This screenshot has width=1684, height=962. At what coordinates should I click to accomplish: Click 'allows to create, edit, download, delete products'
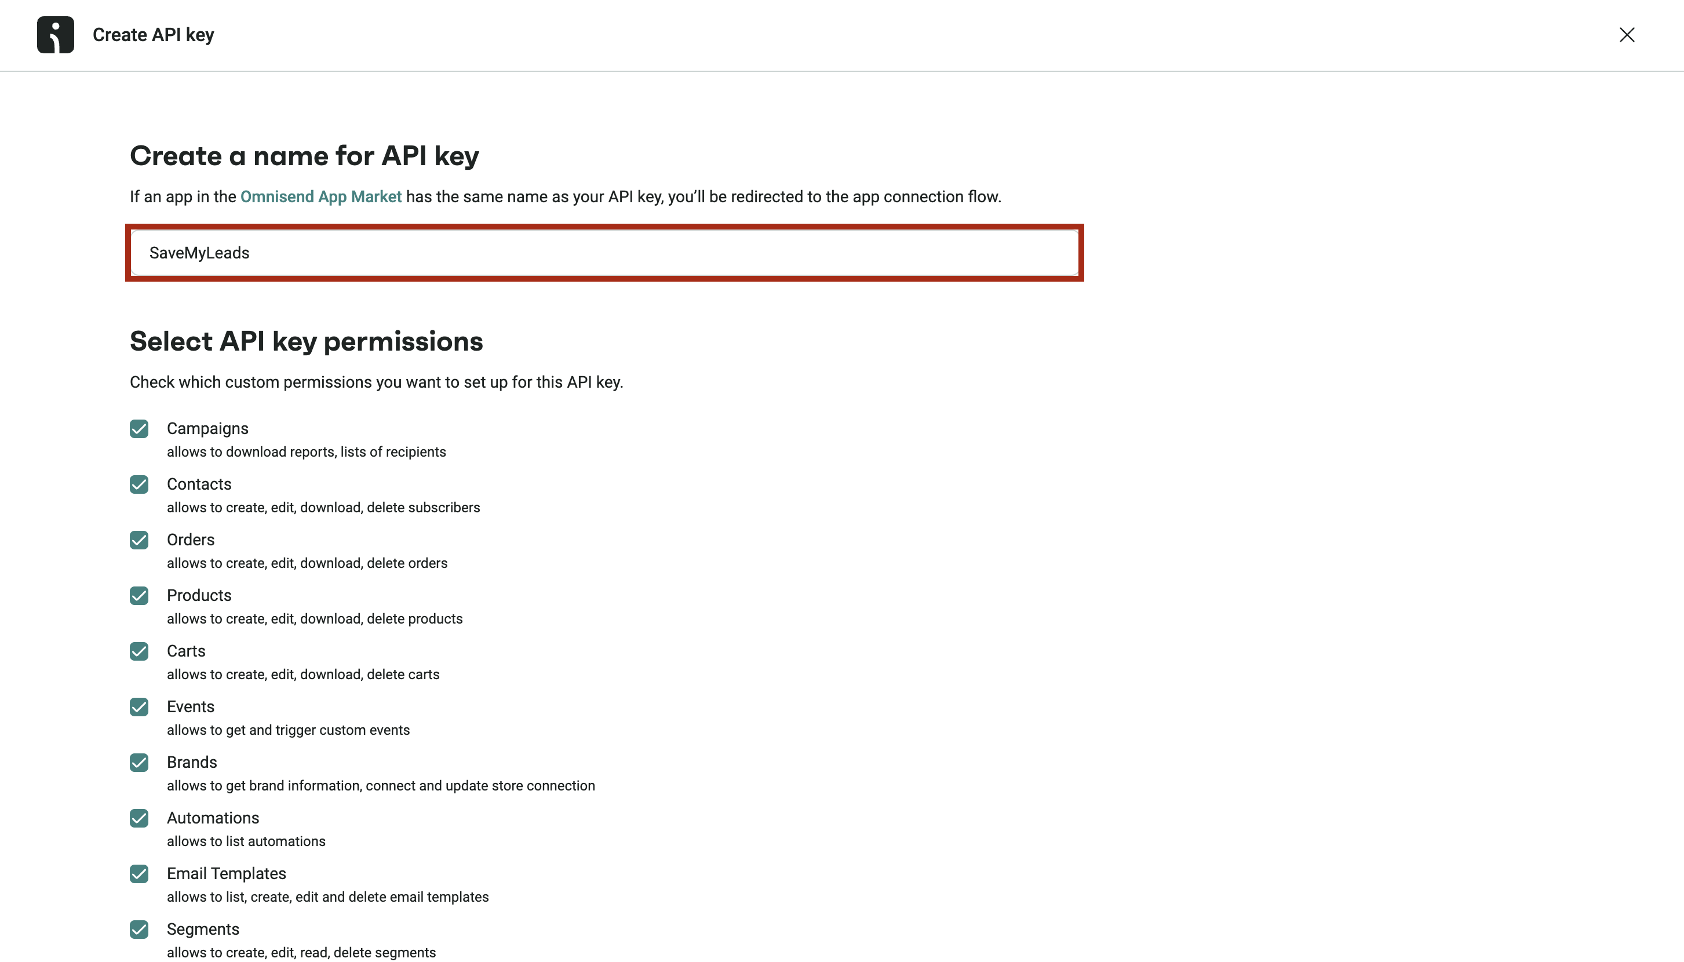click(315, 618)
